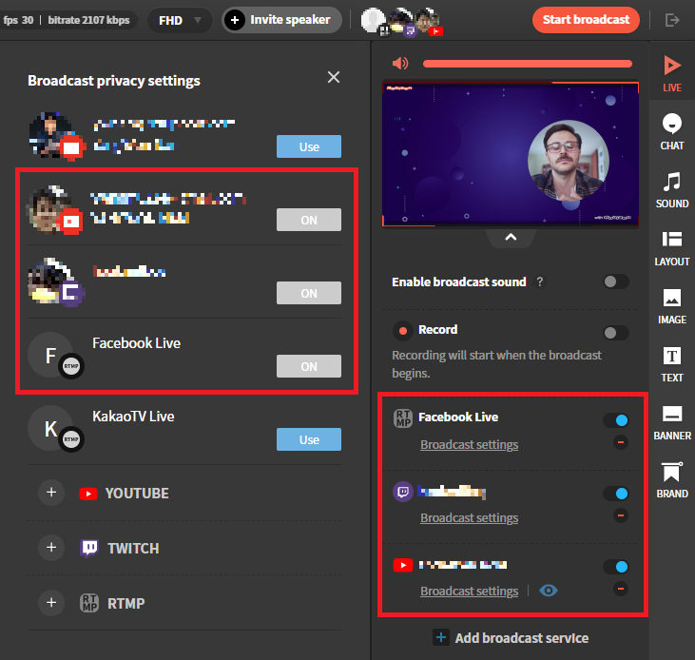Image resolution: width=695 pixels, height=660 pixels.
Task: Open Broadcast settings under Facebook Live
Action: tap(469, 444)
